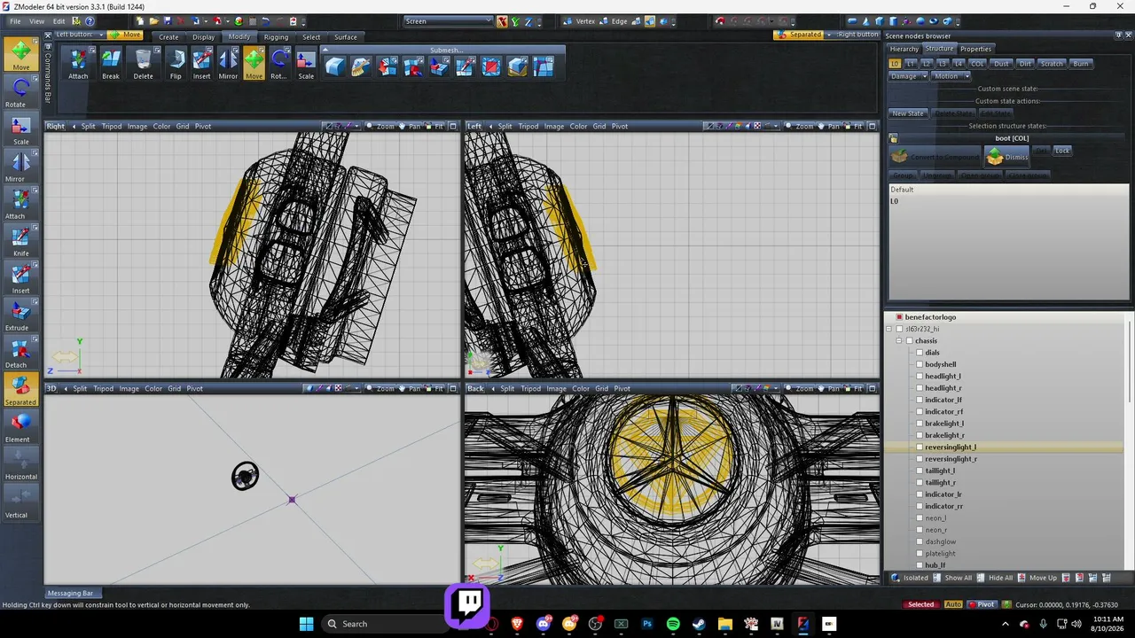Click Show All icon in browser footer

click(x=937, y=578)
